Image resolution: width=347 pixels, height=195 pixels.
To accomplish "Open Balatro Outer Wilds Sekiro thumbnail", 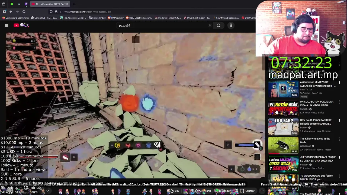I will coord(283,164).
